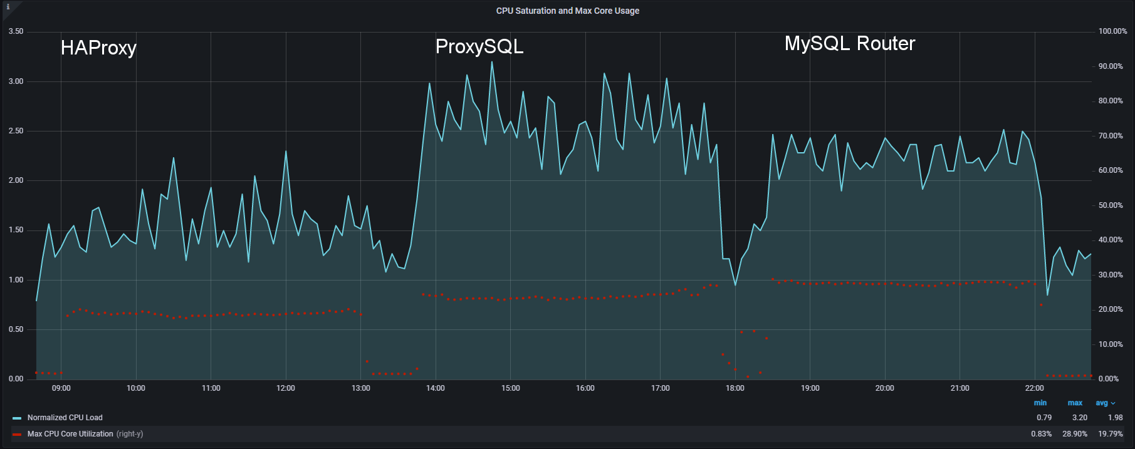Open the CPU Saturation and Max Core Usage panel menu

567,11
